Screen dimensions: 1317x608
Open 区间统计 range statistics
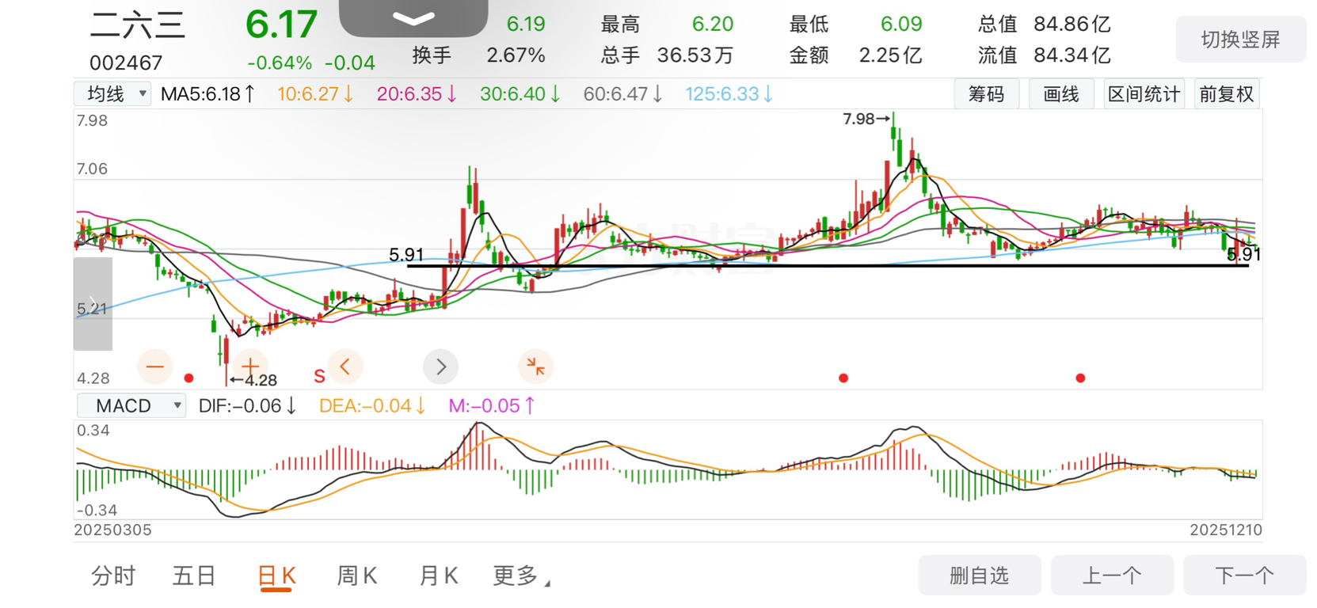tap(1144, 94)
